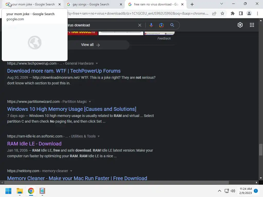263x197 pixels.
Task: Open the Chrome three-dot menu
Action: [x=257, y=14]
